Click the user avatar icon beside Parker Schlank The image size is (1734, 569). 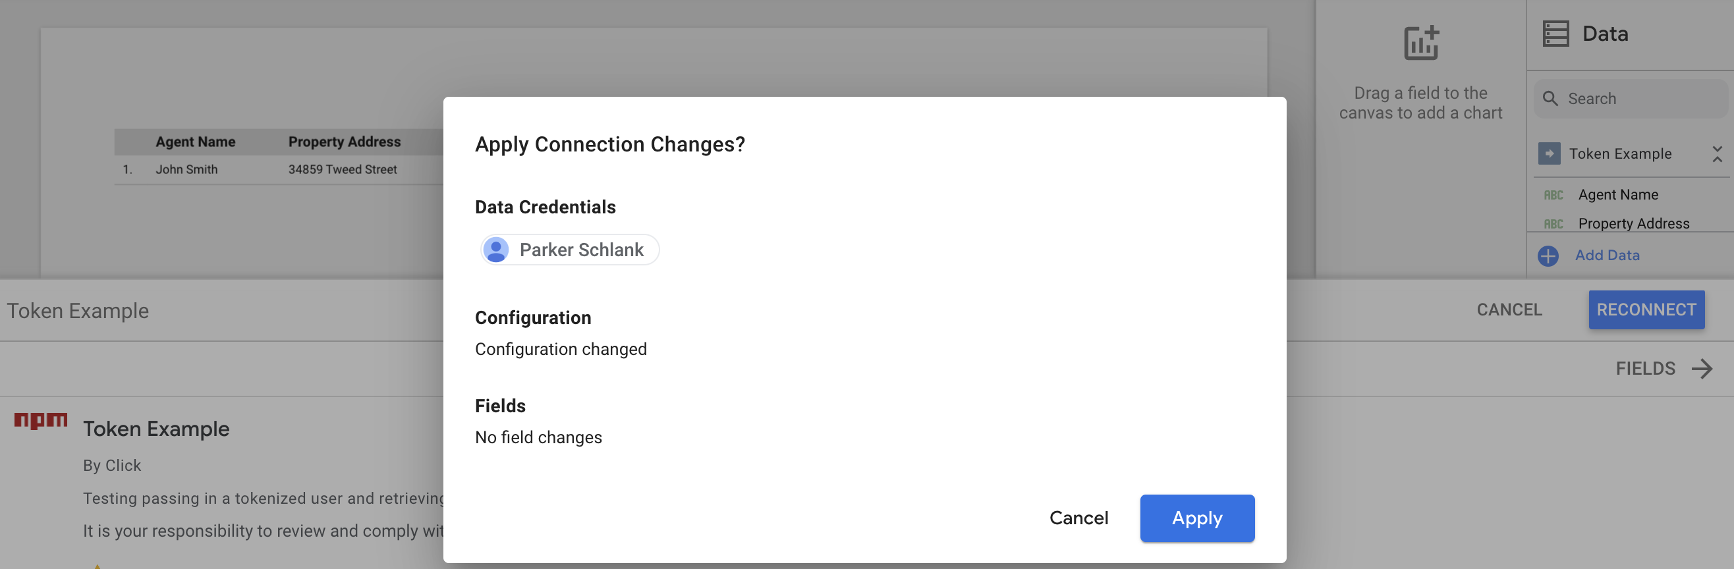(x=496, y=250)
